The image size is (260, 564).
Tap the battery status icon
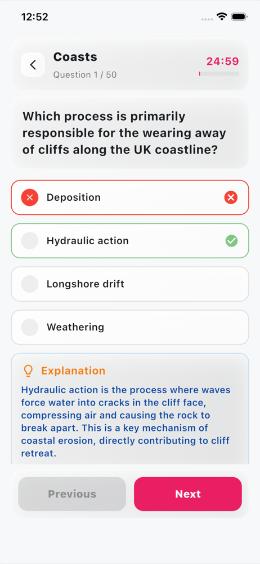point(239,16)
